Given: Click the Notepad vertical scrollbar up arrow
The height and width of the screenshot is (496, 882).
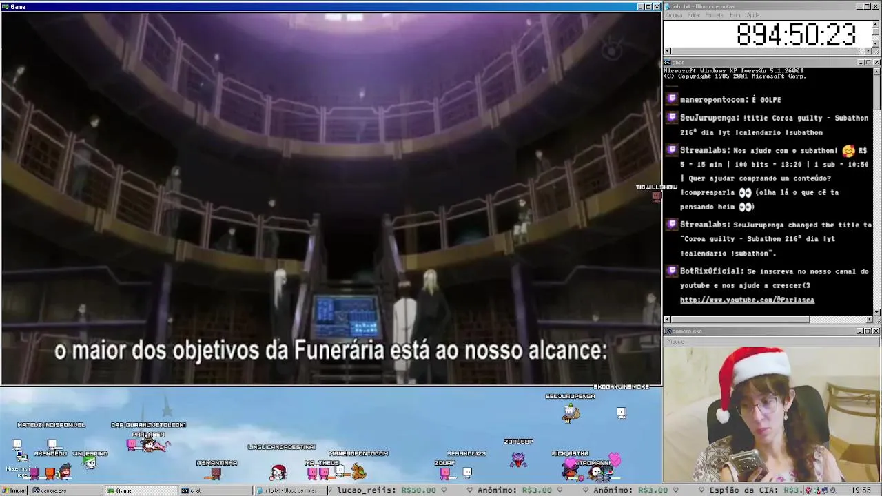Looking at the screenshot, I should (x=876, y=24).
